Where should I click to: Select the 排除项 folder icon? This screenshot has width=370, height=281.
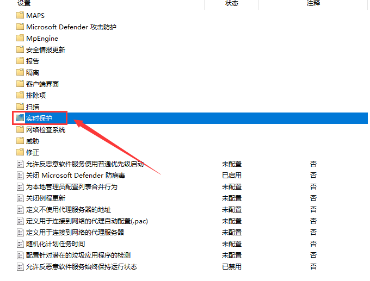point(21,95)
